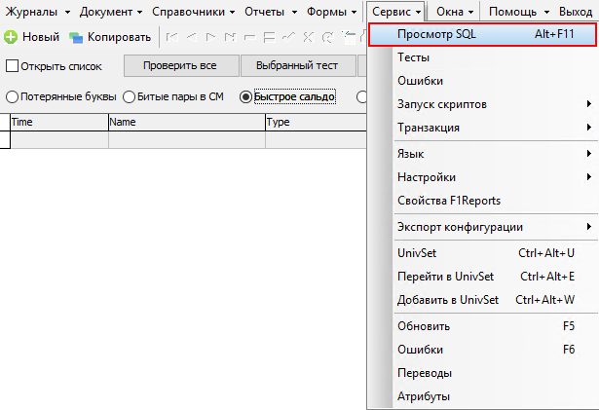Click the checkmark post changes icon

coord(288,37)
